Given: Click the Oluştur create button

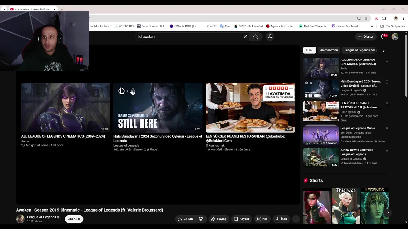Looking at the screenshot, I should tap(366, 37).
